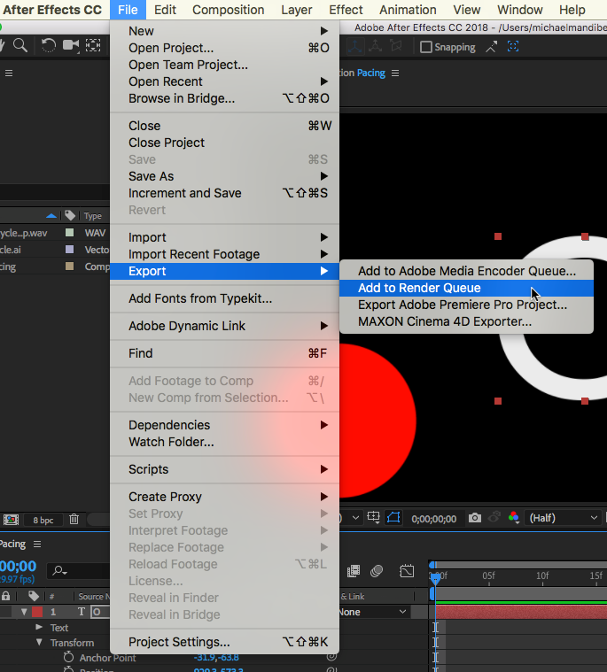The width and height of the screenshot is (607, 672).
Task: Choose Add to Render Queue
Action: (x=419, y=288)
